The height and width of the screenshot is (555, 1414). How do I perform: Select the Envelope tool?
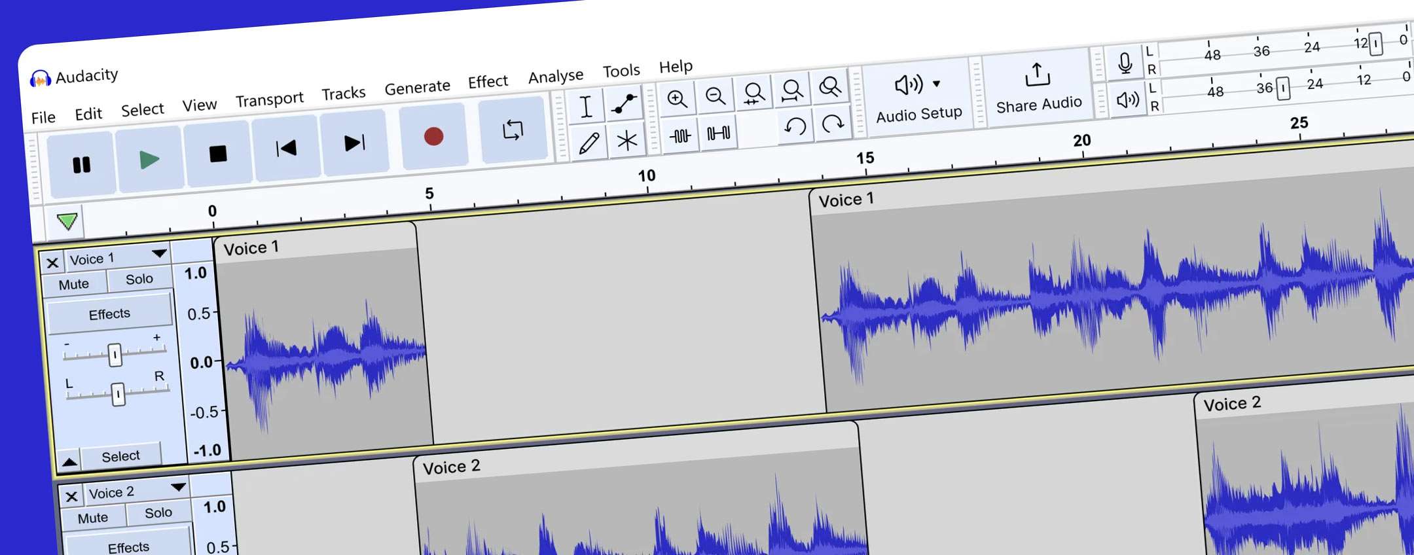pos(623,103)
